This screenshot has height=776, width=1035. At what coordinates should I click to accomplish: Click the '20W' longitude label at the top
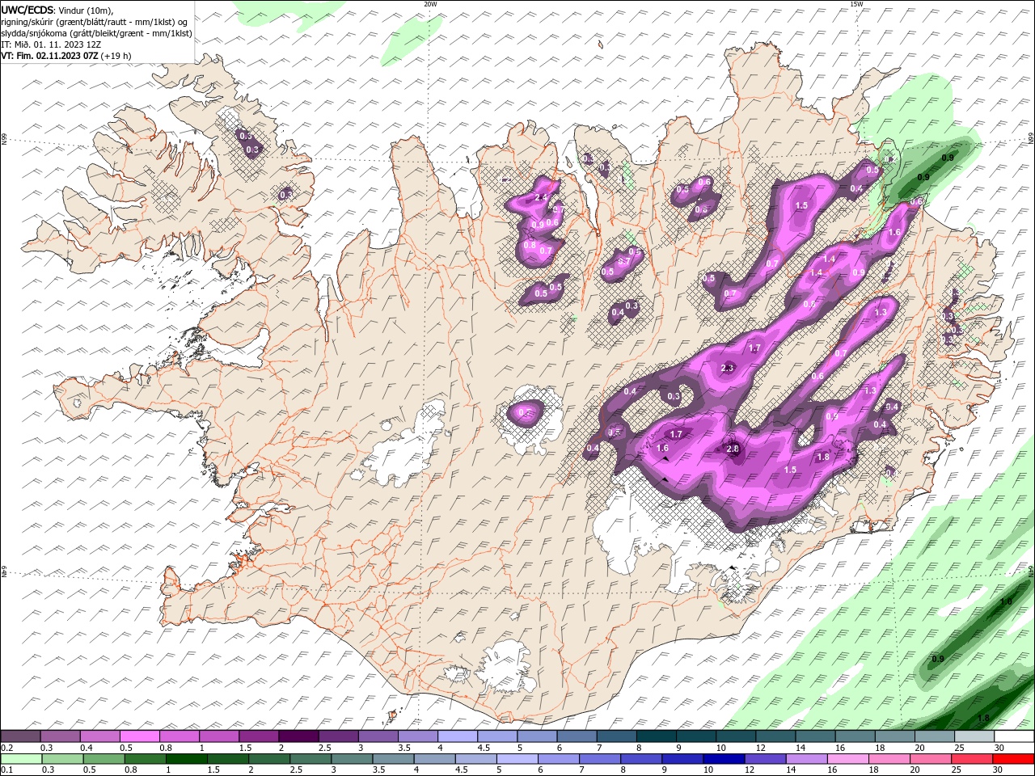pyautogui.click(x=430, y=4)
